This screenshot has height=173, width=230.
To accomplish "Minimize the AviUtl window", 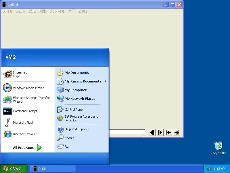I will (166, 5).
